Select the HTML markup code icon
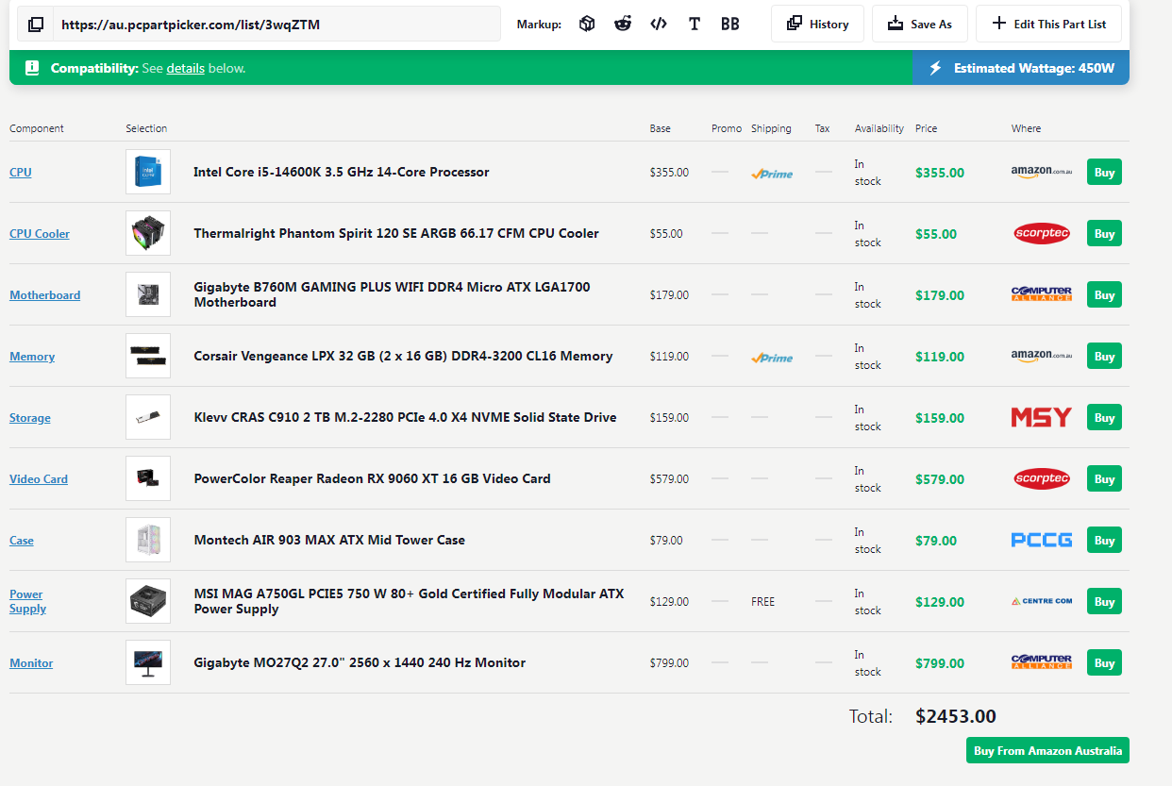The width and height of the screenshot is (1172, 786). click(x=659, y=25)
